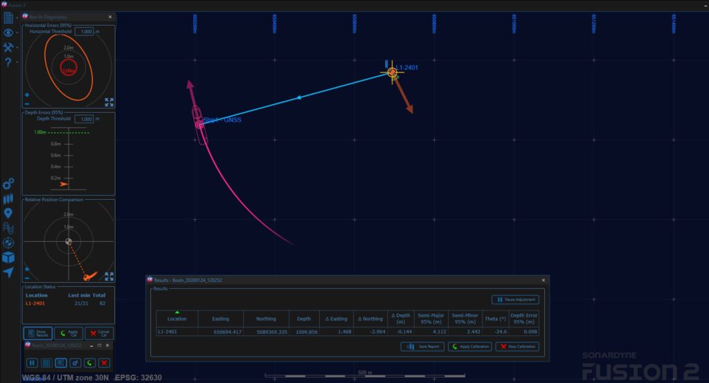The image size is (709, 383).
Task: Expand the arrow next to the help sidebar icon
Action: tap(17, 62)
